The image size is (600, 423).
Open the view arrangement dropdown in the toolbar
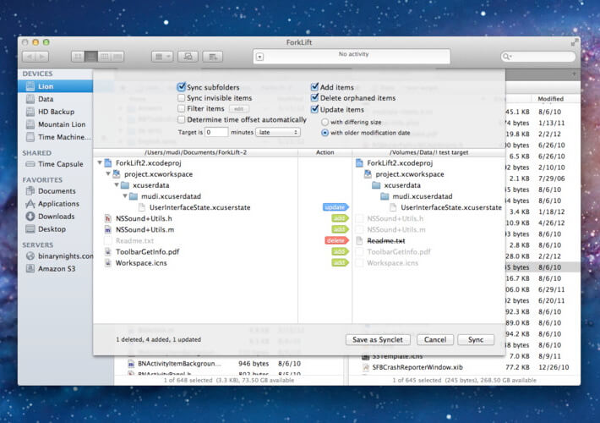point(162,57)
